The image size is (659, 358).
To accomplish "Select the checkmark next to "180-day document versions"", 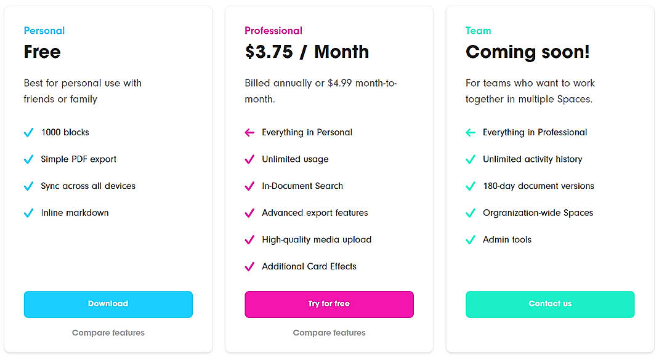I will click(471, 186).
